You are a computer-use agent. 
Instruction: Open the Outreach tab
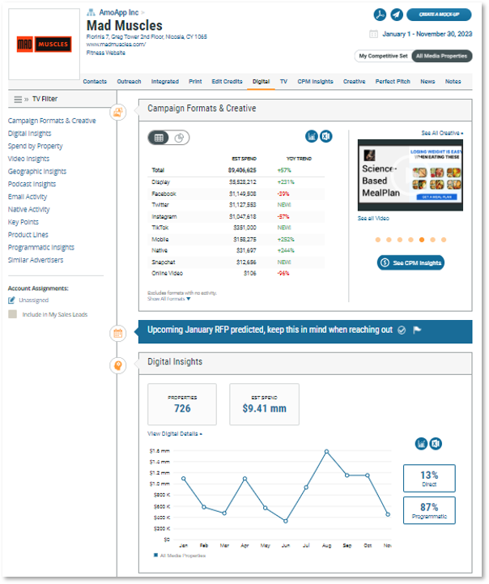(130, 82)
